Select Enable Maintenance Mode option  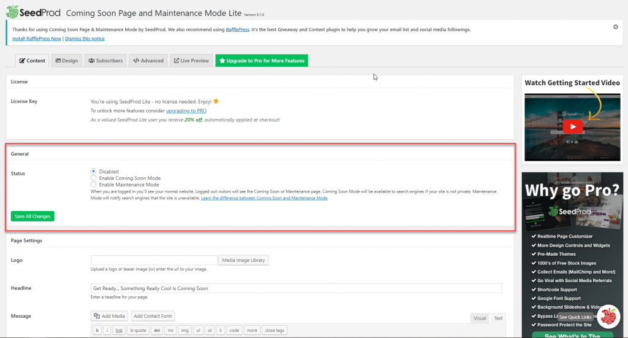click(93, 184)
